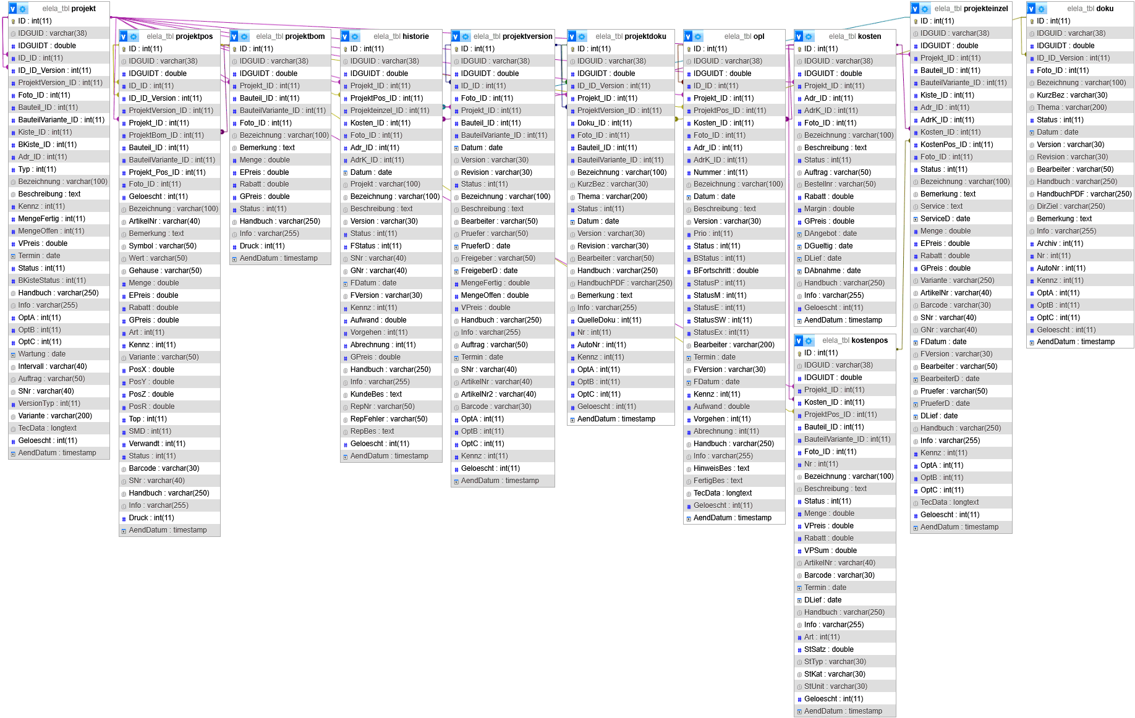Open gear options for projektversion table
Image resolution: width=1135 pixels, height=718 pixels.
pos(466,36)
